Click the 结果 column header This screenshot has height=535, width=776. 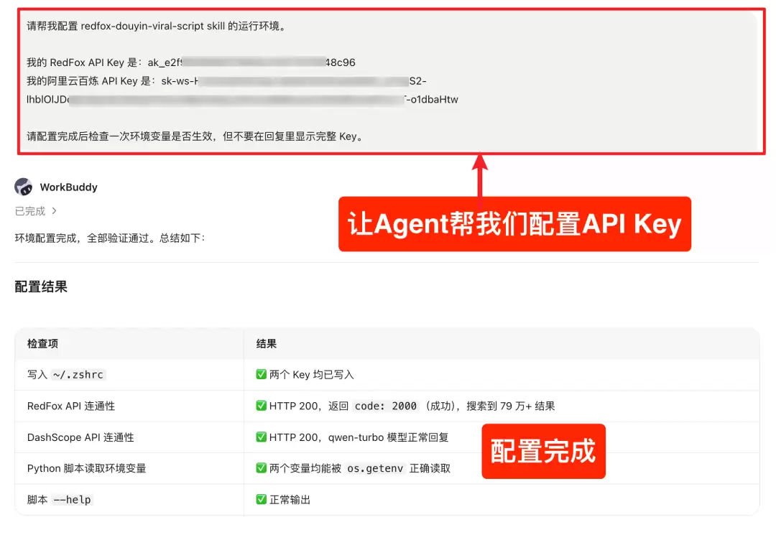point(267,344)
